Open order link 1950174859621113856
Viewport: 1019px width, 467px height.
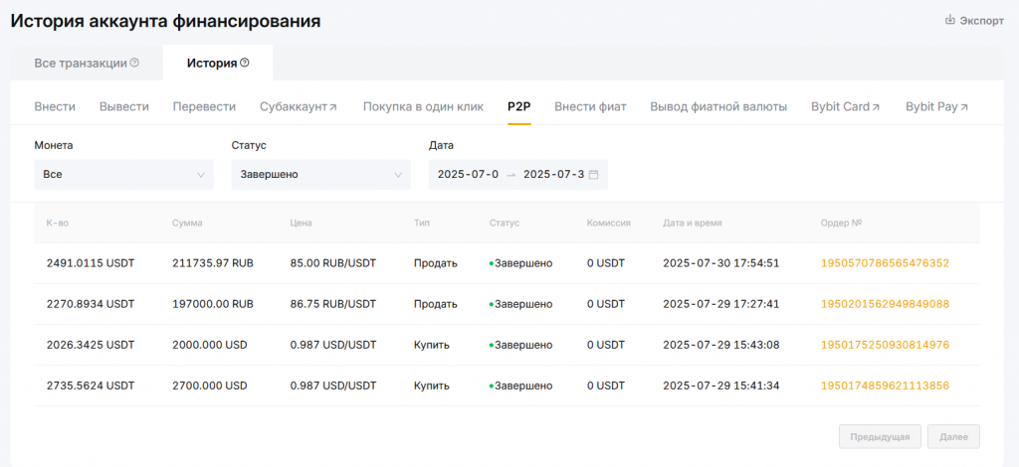pos(885,386)
